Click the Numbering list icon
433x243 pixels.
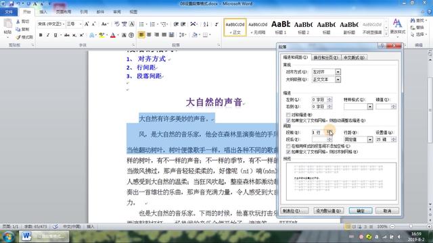tap(152, 24)
